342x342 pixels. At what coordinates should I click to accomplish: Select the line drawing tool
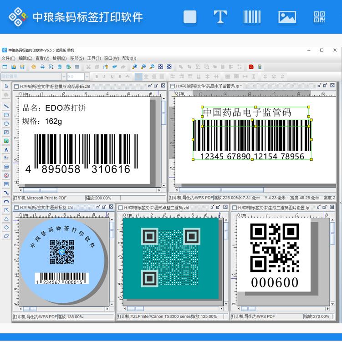point(6,106)
